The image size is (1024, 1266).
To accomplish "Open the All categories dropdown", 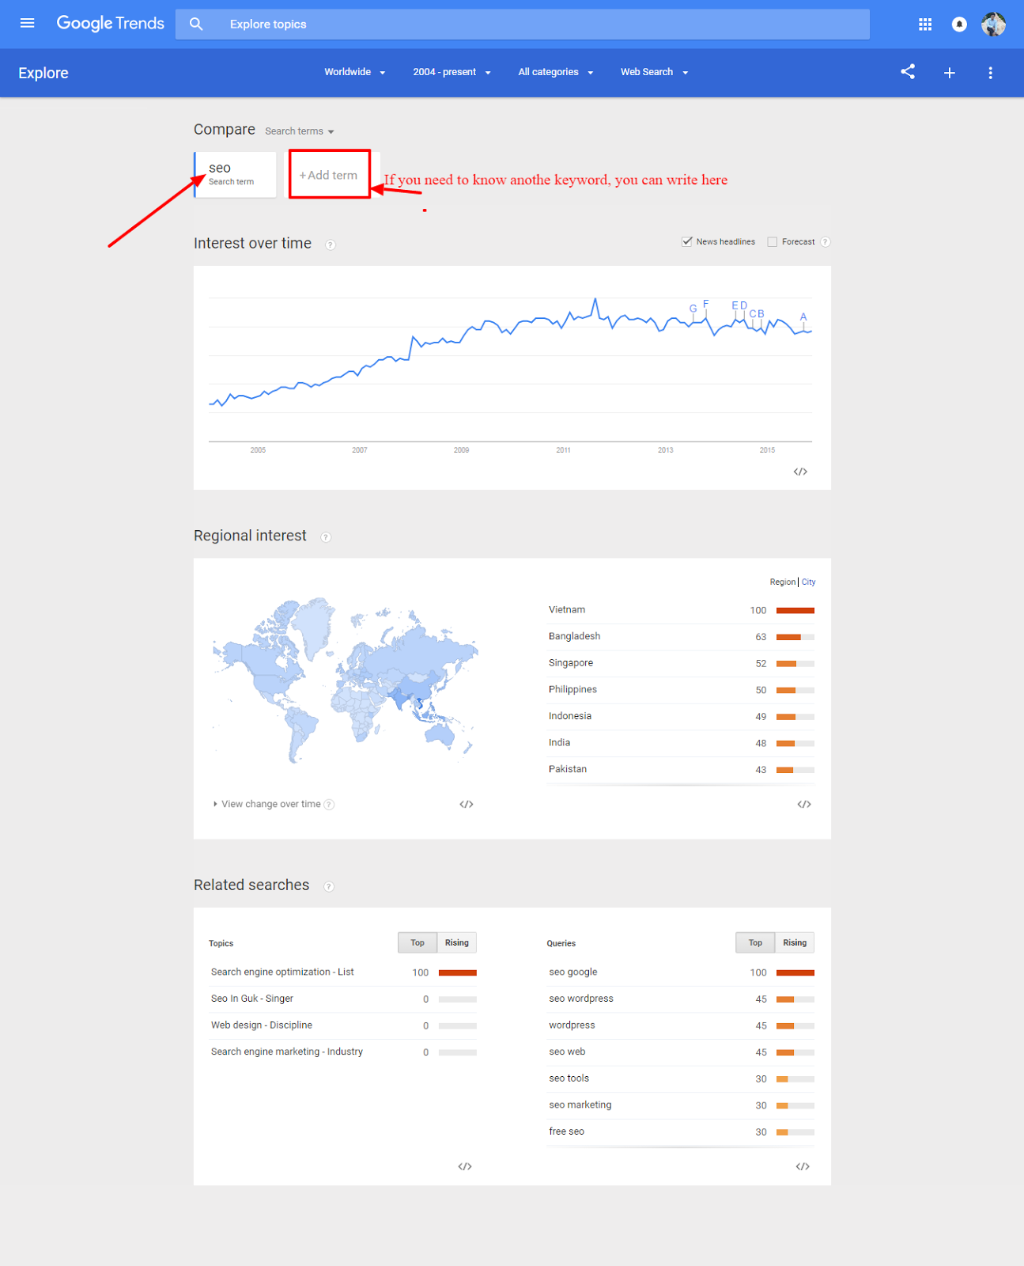I will (556, 72).
